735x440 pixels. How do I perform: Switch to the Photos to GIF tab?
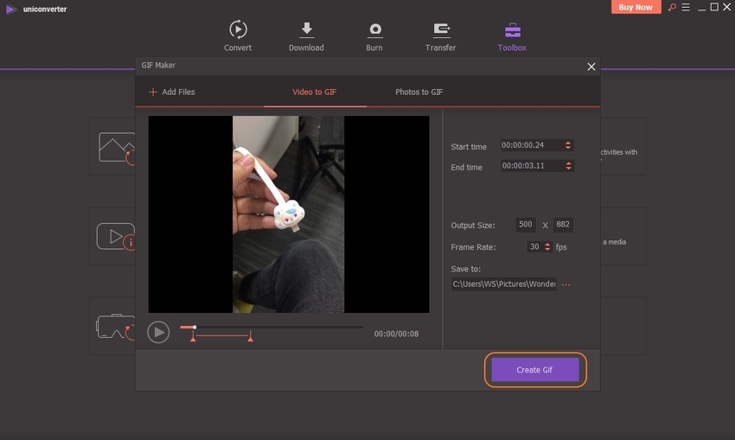coord(419,92)
